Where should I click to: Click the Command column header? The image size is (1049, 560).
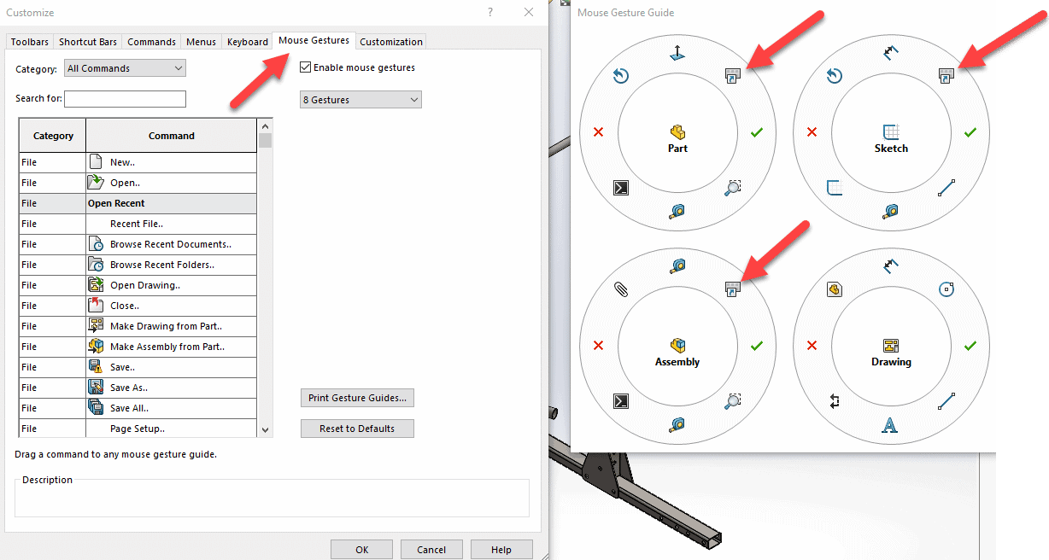pyautogui.click(x=172, y=136)
